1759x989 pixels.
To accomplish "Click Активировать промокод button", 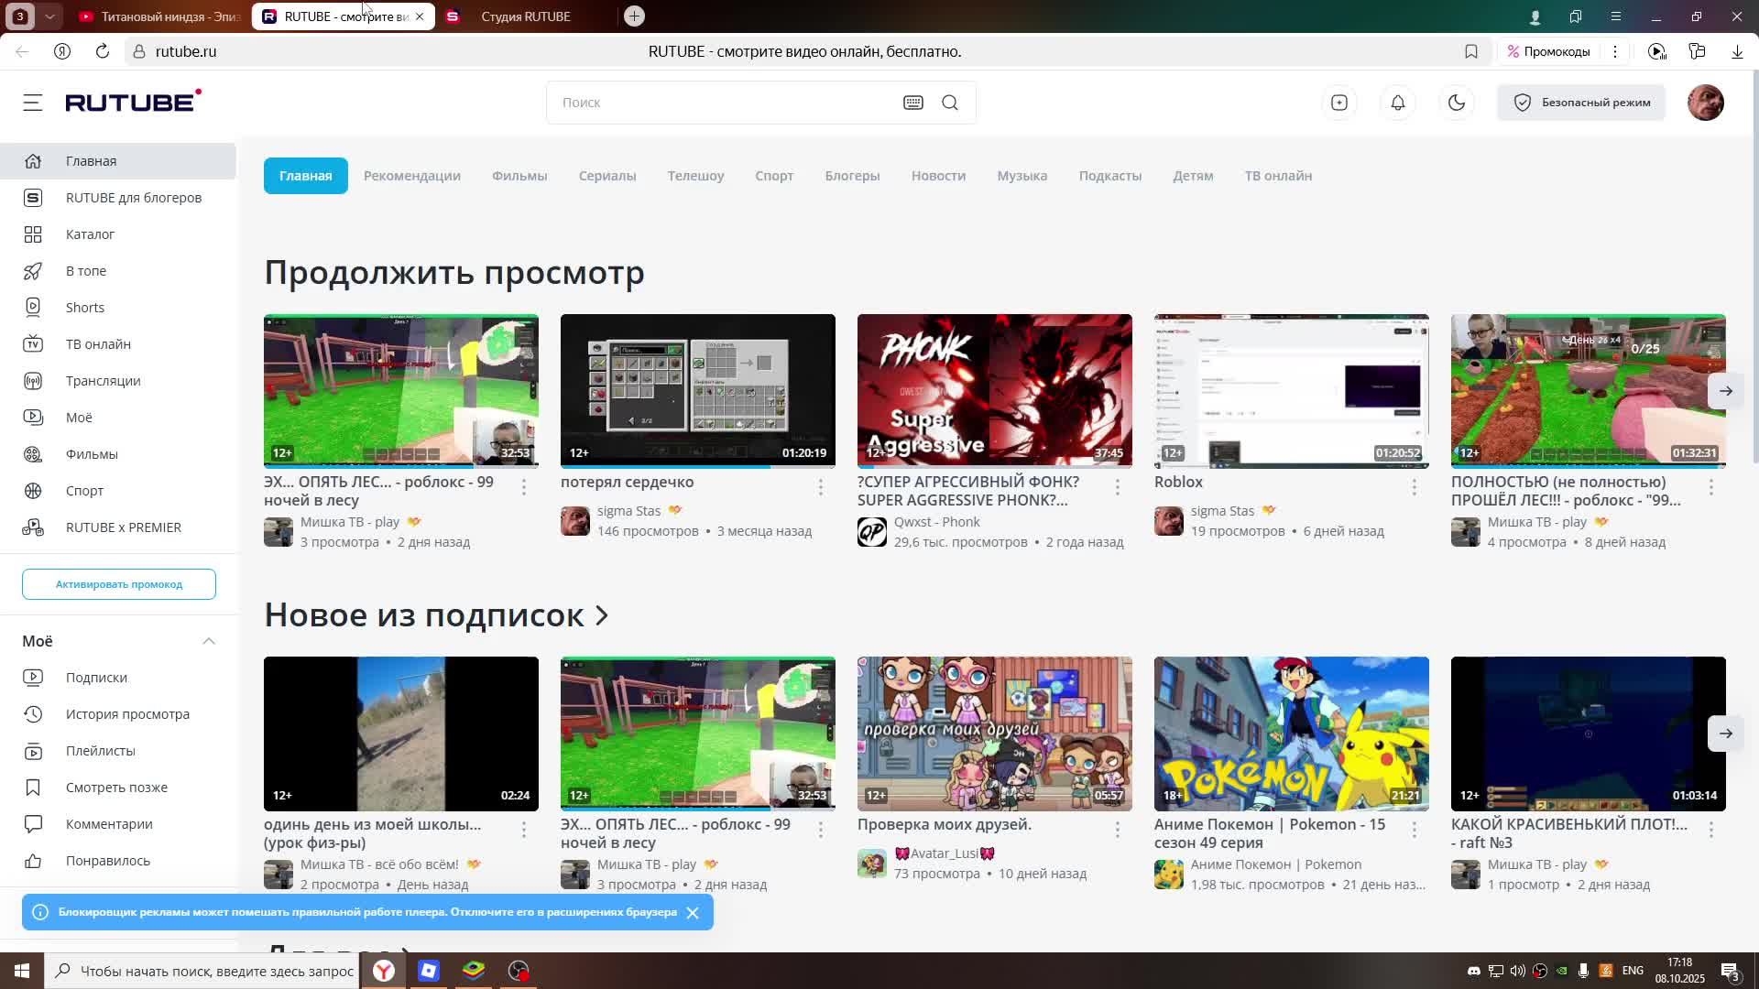I will click(x=119, y=584).
